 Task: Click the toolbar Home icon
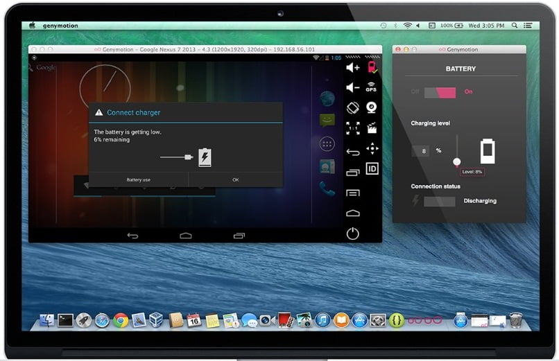point(353,213)
